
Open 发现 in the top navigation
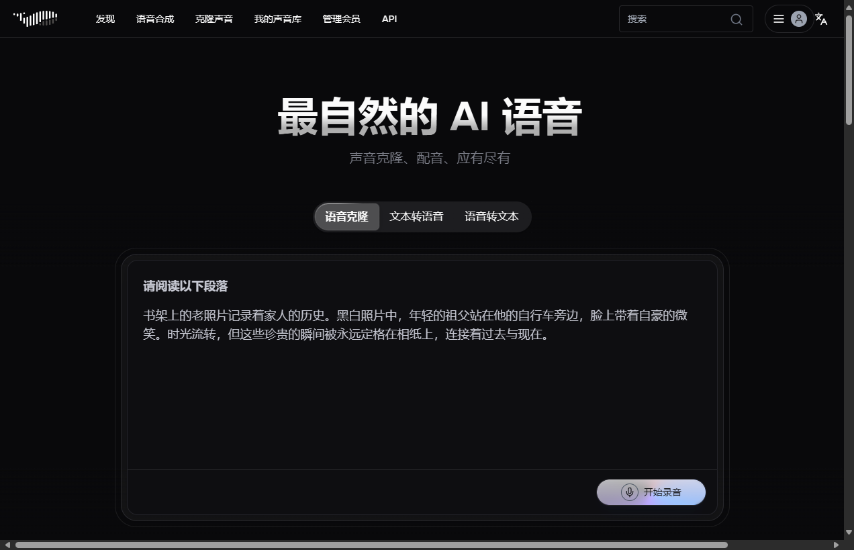coord(105,19)
